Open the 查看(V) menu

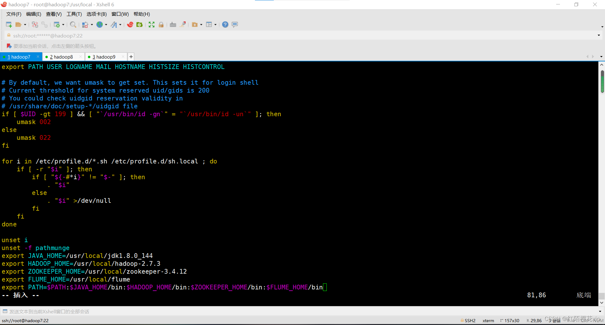pyautogui.click(x=54, y=14)
